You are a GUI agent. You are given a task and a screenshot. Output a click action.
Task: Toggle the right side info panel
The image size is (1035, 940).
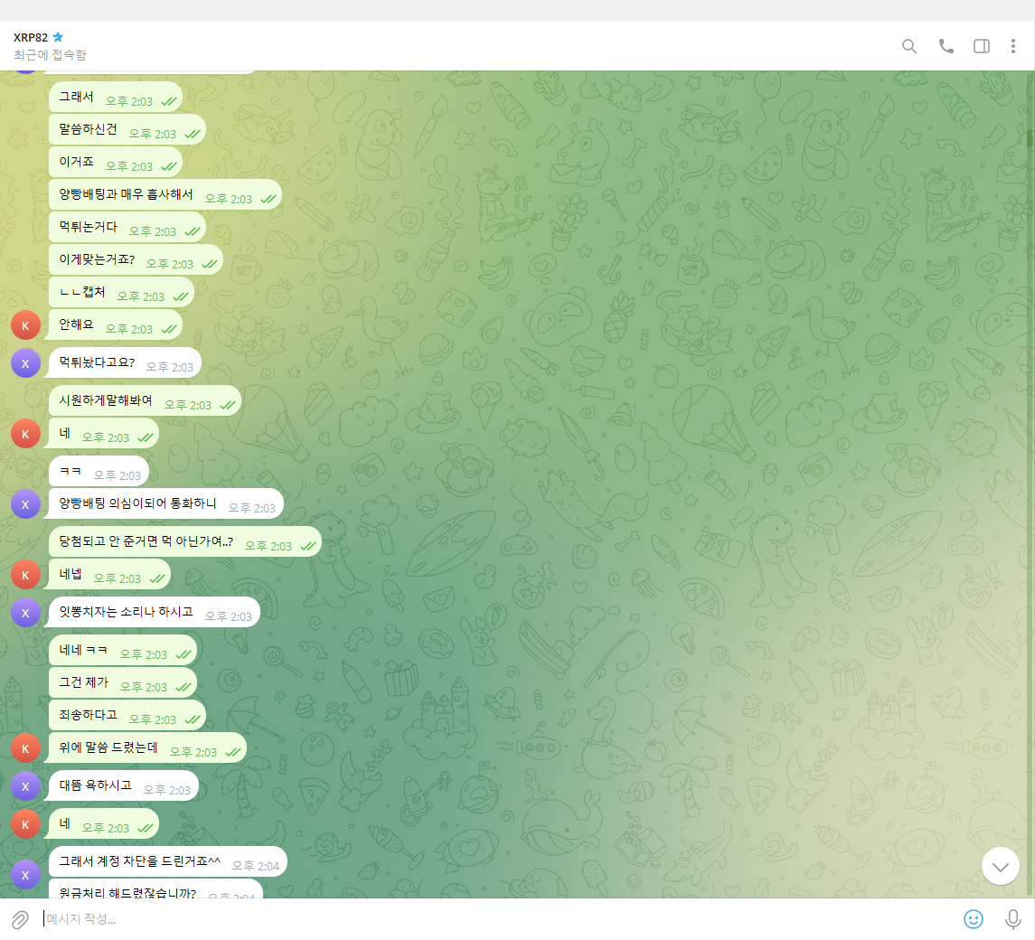point(981,46)
